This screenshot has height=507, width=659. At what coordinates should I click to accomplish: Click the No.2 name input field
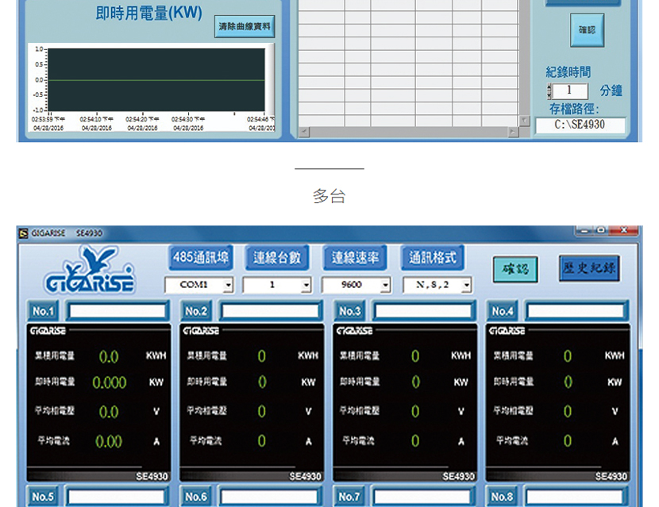coord(271,311)
